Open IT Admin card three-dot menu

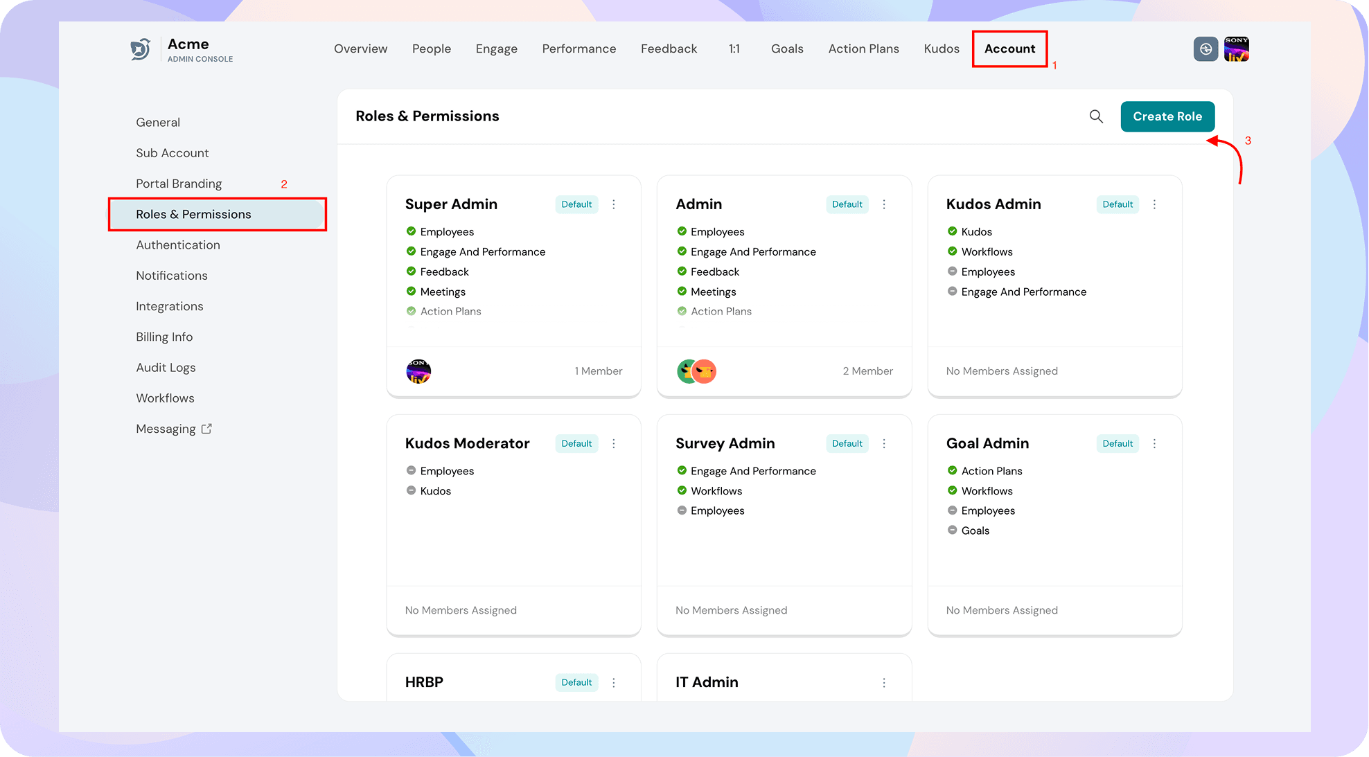coord(884,683)
